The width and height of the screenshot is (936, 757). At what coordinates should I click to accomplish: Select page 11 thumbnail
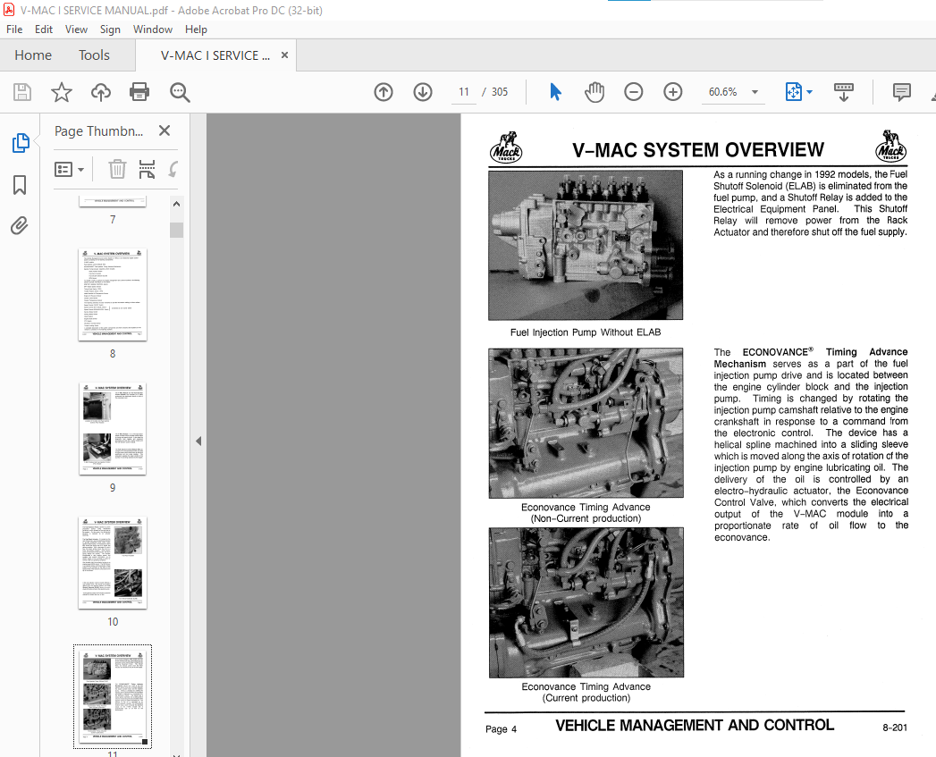click(113, 696)
